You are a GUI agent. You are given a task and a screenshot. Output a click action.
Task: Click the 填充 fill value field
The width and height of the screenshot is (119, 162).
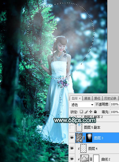tap(114, 112)
